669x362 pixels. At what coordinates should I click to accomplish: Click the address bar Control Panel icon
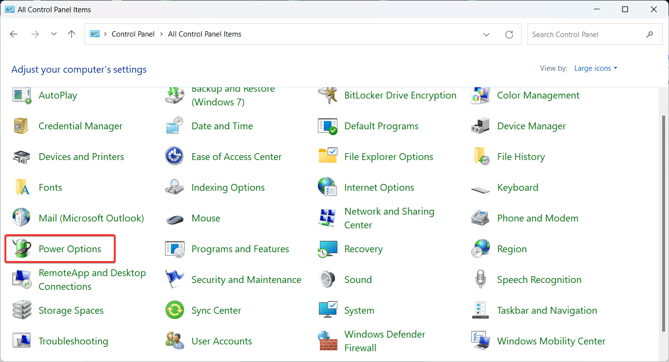95,34
